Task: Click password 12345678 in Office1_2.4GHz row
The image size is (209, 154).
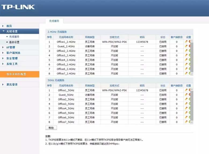Action: click(x=142, y=42)
